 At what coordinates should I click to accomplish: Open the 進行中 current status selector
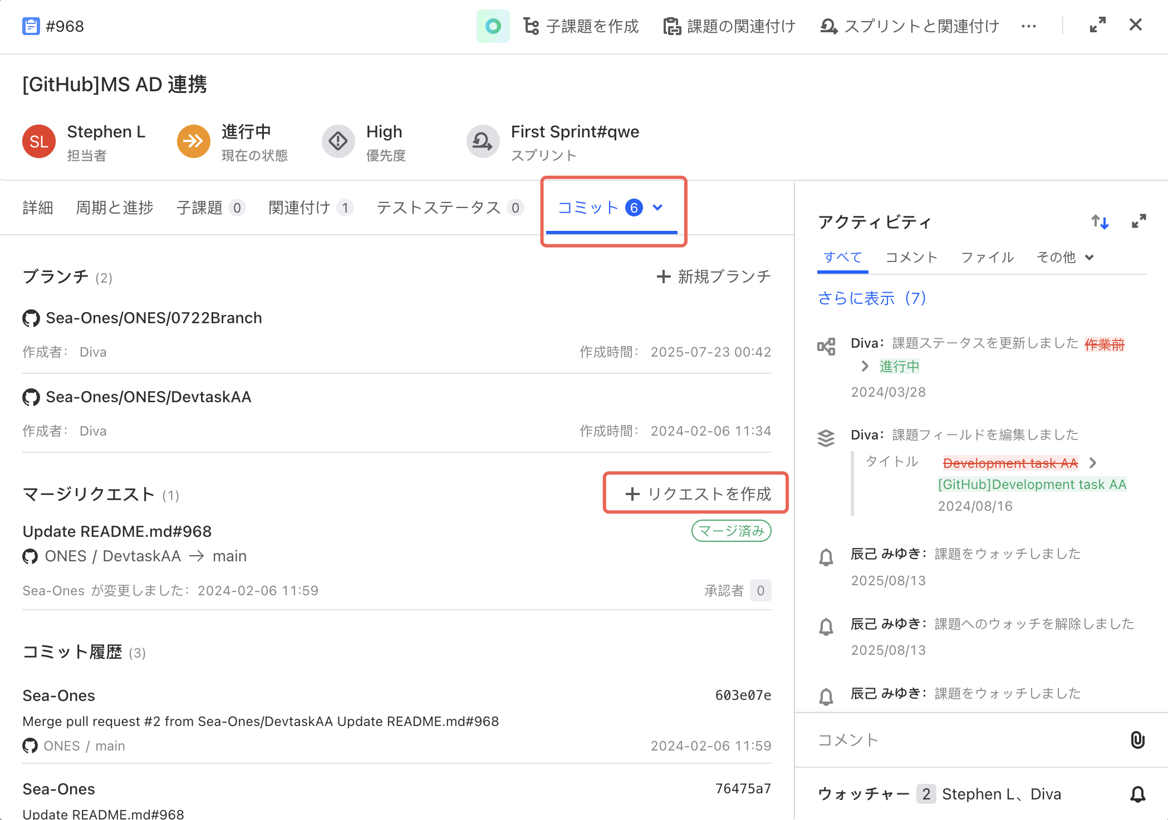coord(233,142)
